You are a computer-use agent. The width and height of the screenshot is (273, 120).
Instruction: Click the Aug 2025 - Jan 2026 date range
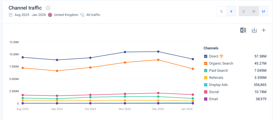(x=30, y=15)
